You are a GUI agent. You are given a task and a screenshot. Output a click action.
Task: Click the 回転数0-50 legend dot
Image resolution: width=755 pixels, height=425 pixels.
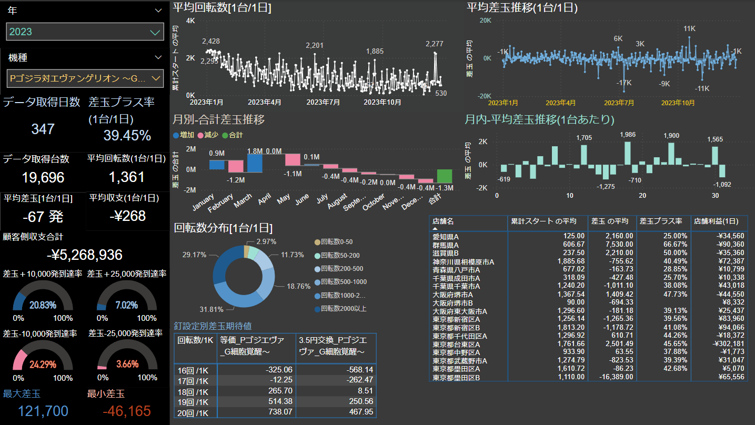click(317, 242)
